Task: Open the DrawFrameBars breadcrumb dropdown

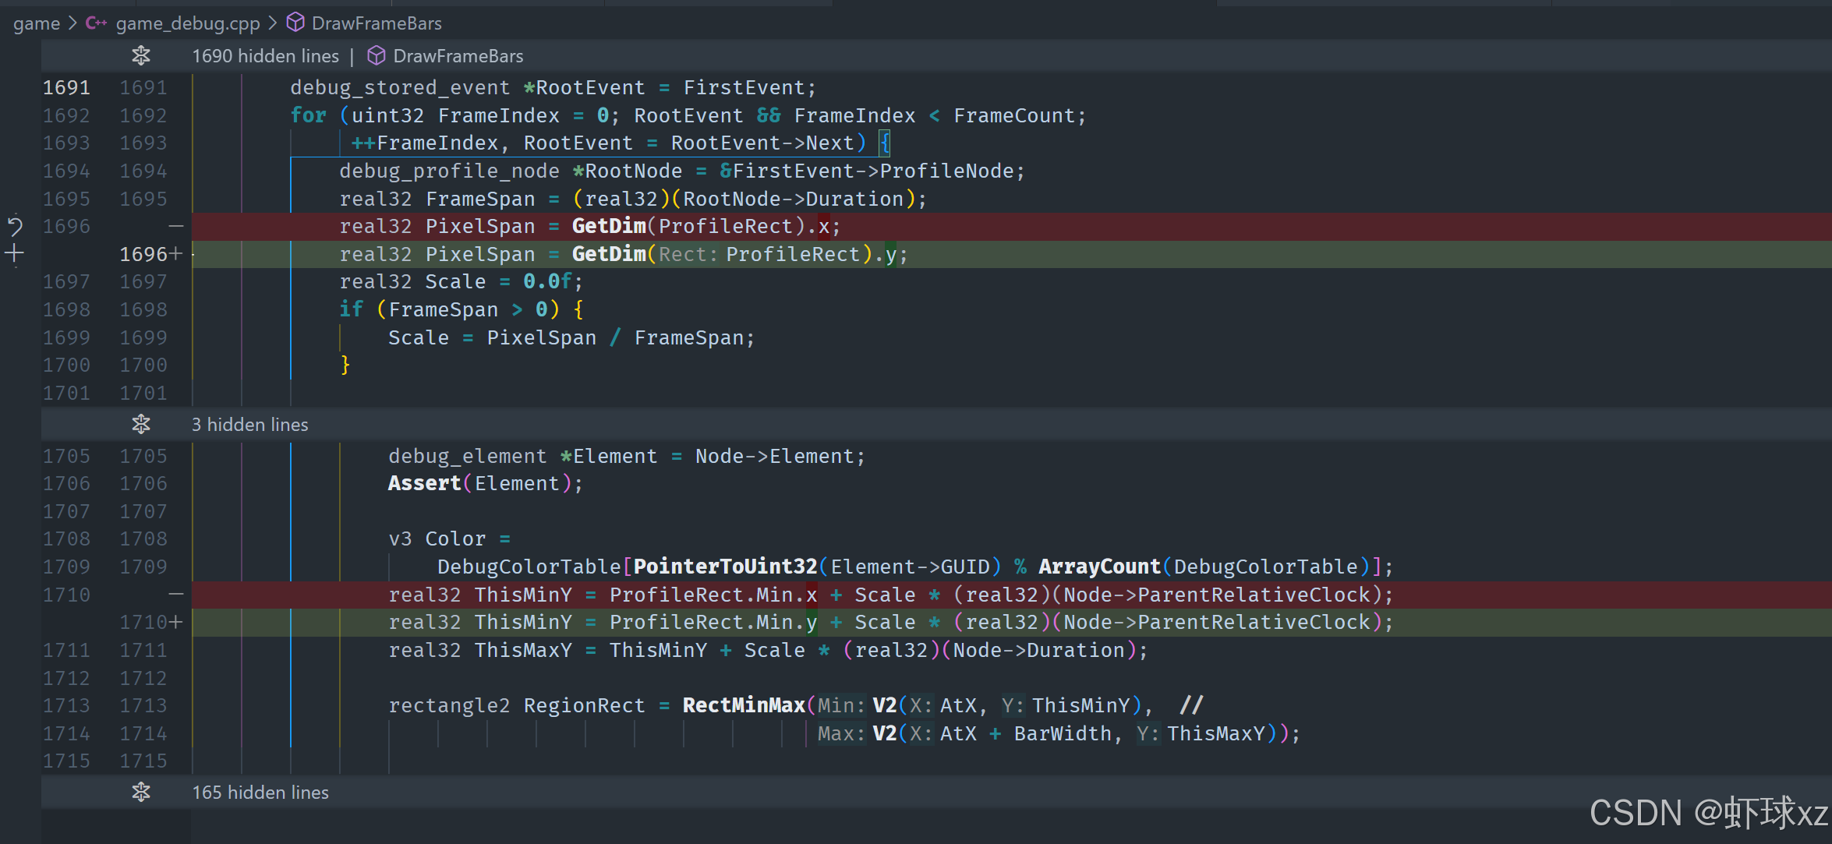Action: click(x=377, y=23)
